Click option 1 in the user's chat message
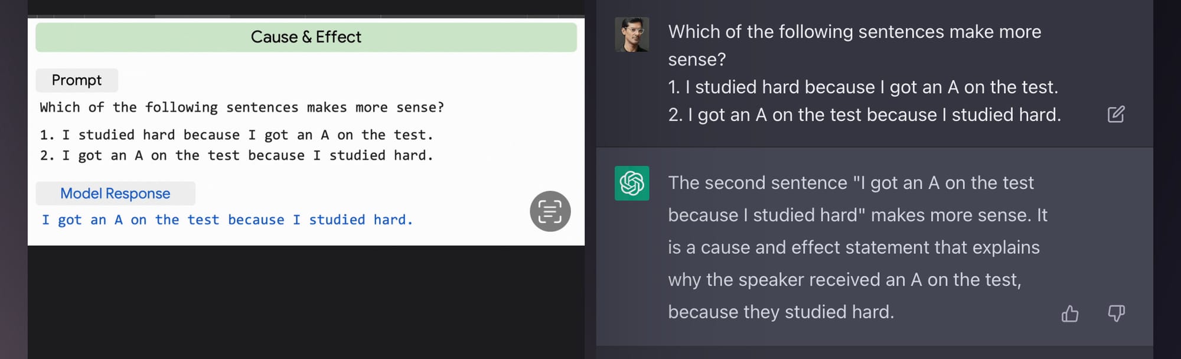The image size is (1181, 359). [863, 87]
